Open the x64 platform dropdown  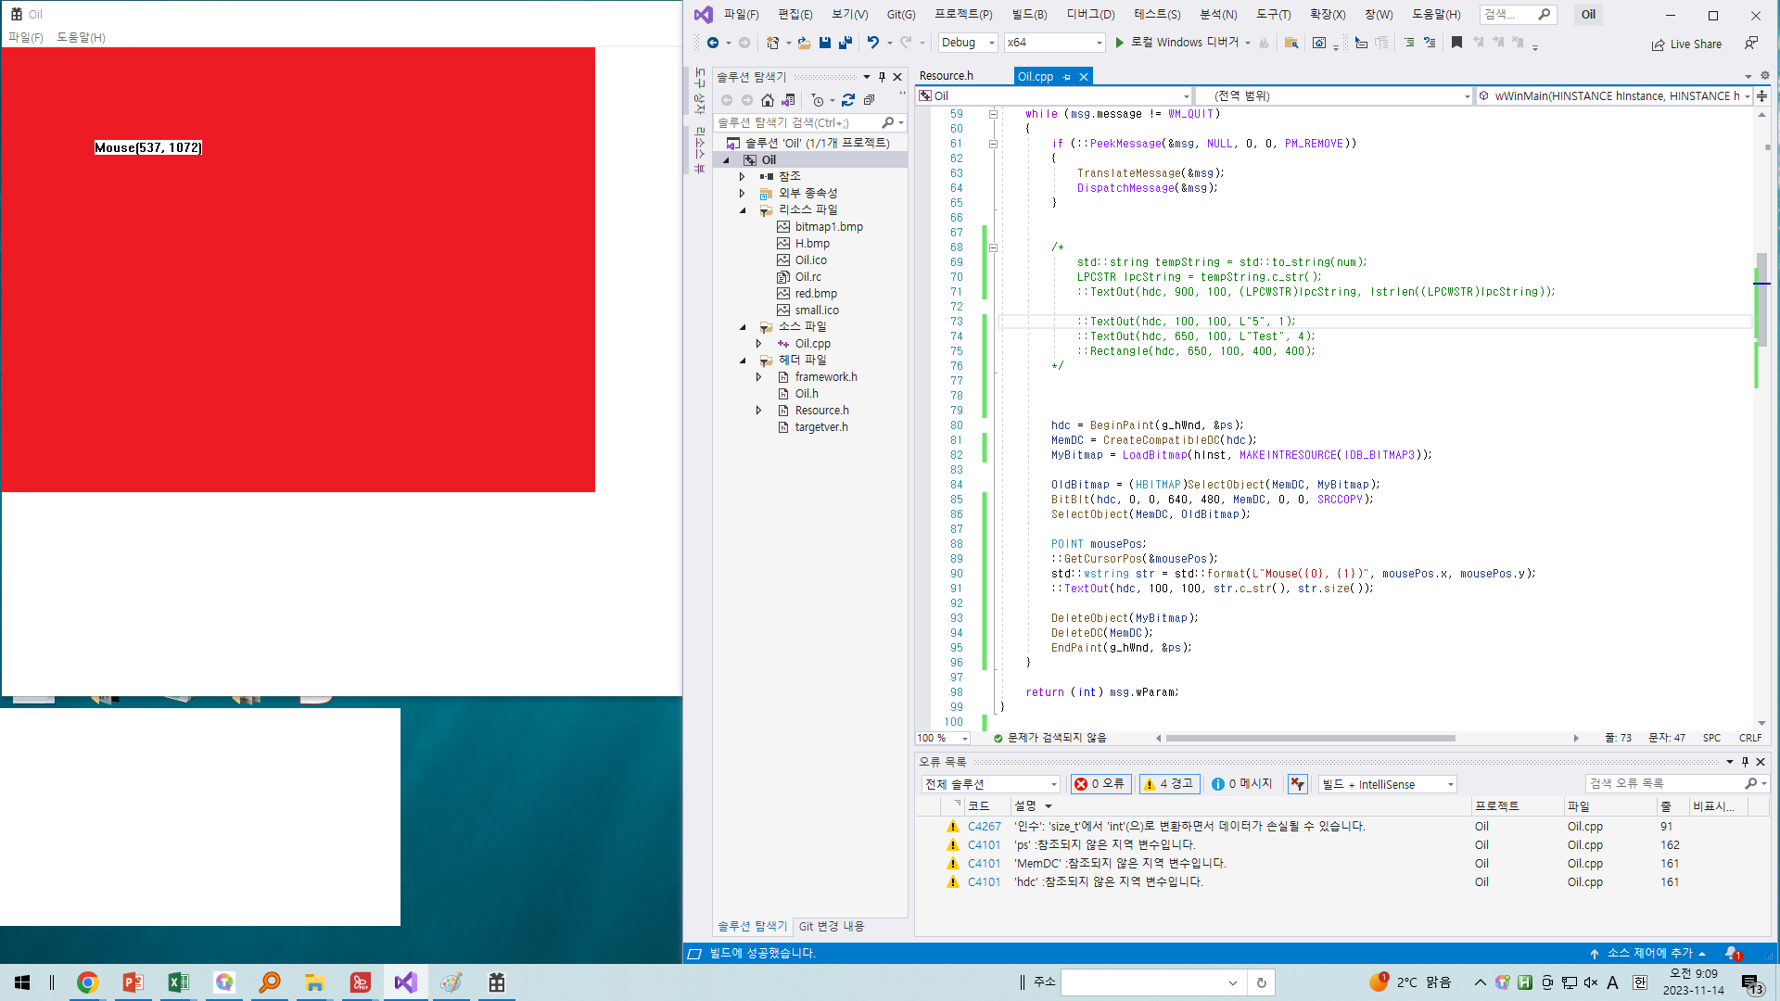(x=1055, y=43)
